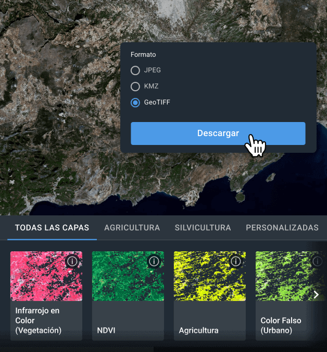Select the GeoTIFF format option

pyautogui.click(x=135, y=102)
